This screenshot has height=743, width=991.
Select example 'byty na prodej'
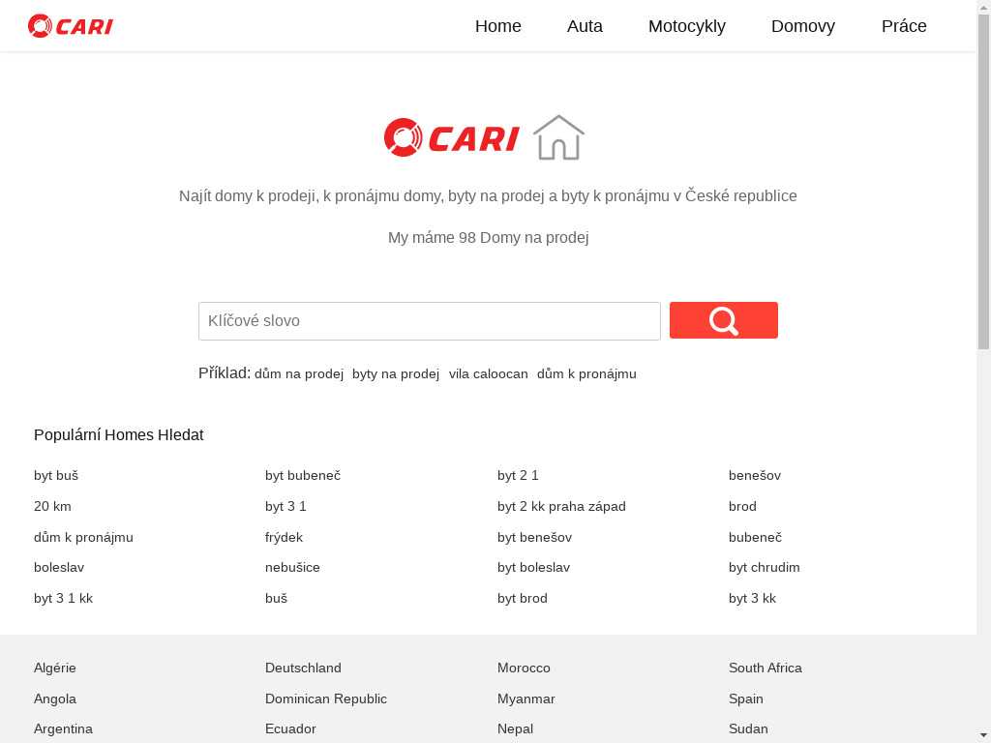click(x=396, y=374)
